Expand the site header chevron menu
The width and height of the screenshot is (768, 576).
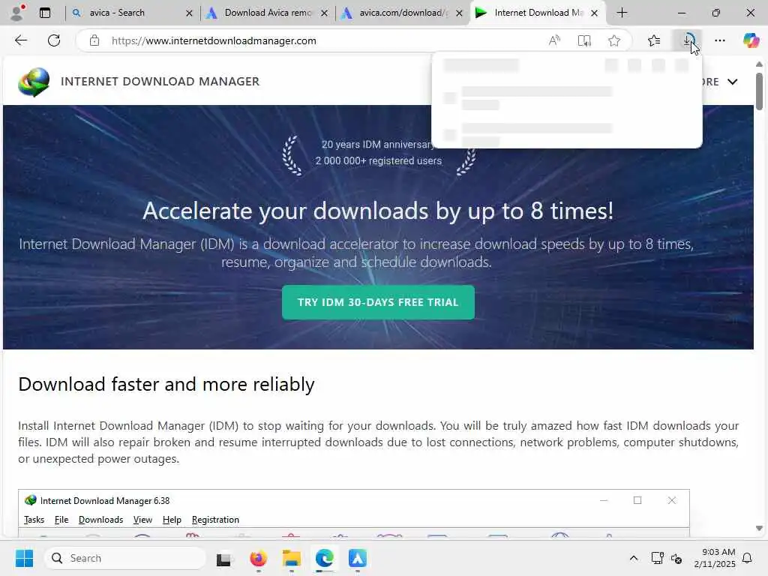(732, 82)
